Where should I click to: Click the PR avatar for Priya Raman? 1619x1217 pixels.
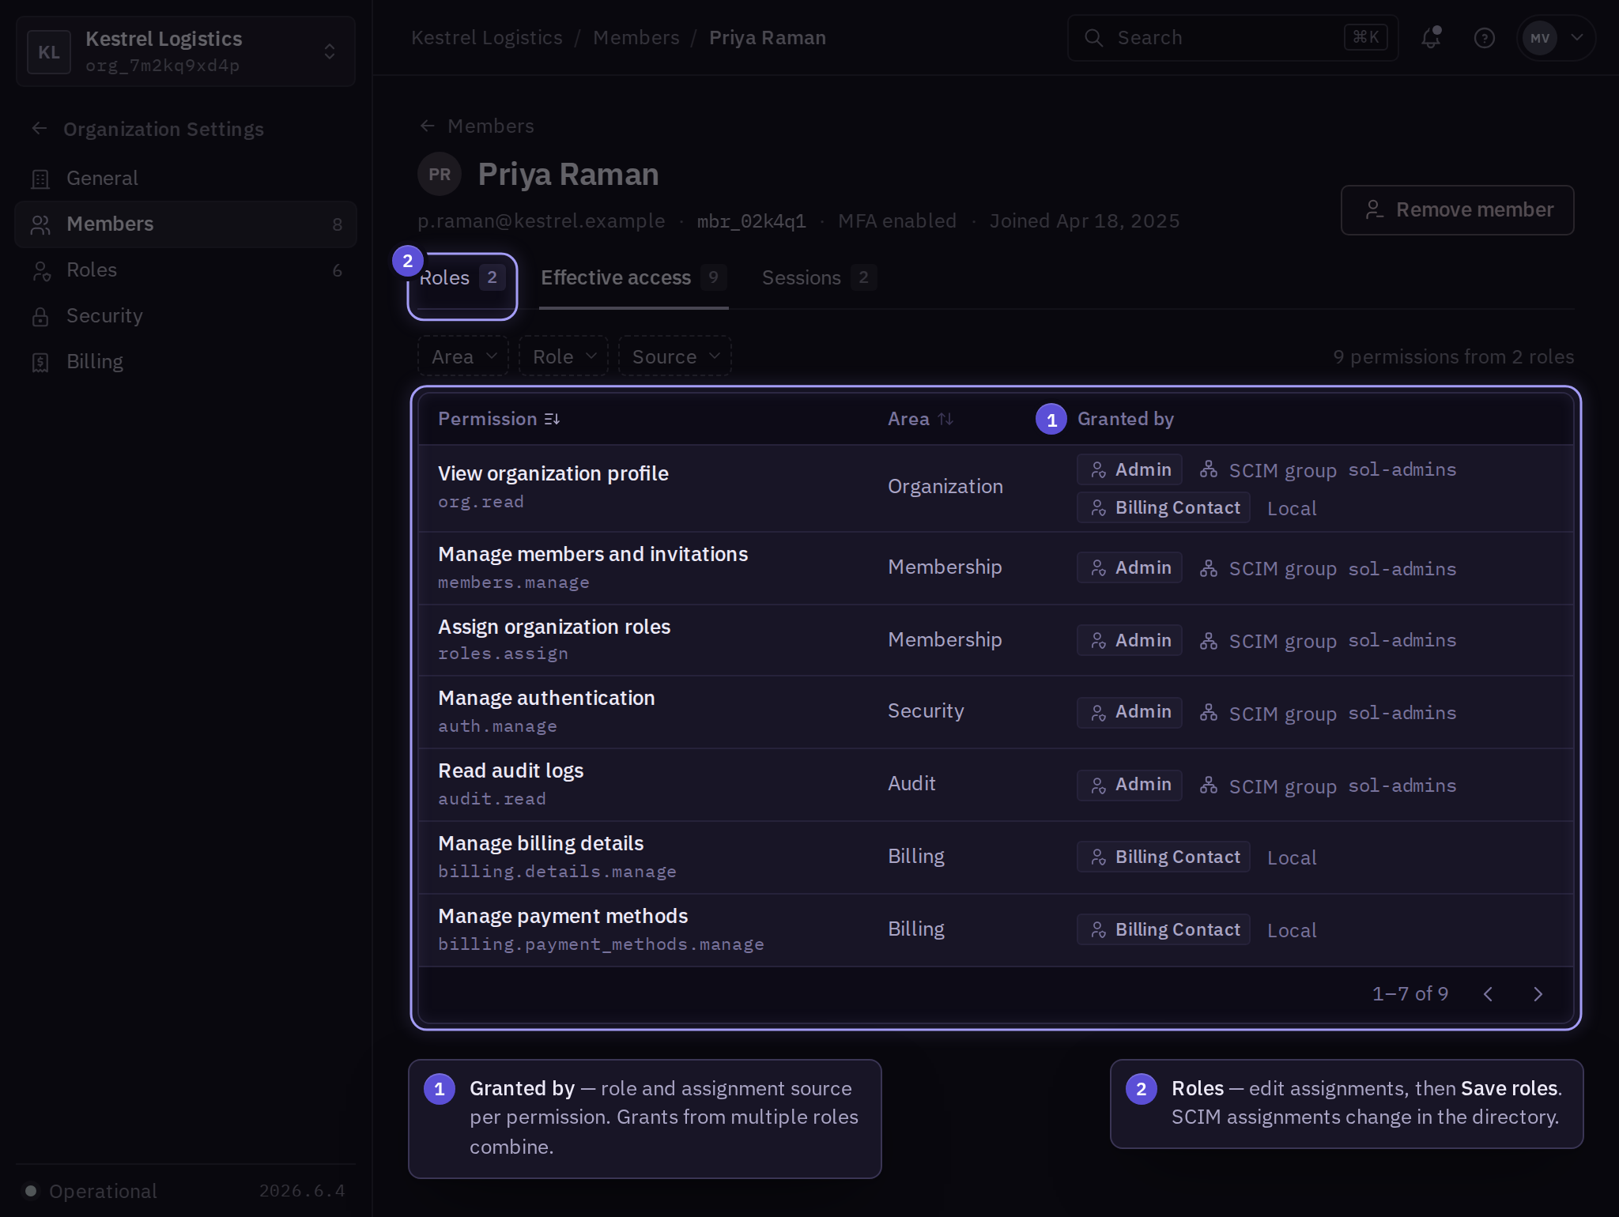click(440, 174)
